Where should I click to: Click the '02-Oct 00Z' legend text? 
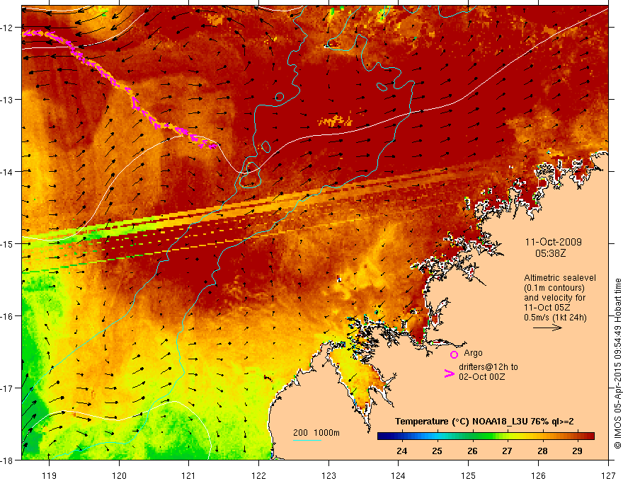[481, 376]
